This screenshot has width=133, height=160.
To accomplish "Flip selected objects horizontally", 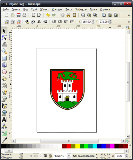I will click(x=39, y=22).
